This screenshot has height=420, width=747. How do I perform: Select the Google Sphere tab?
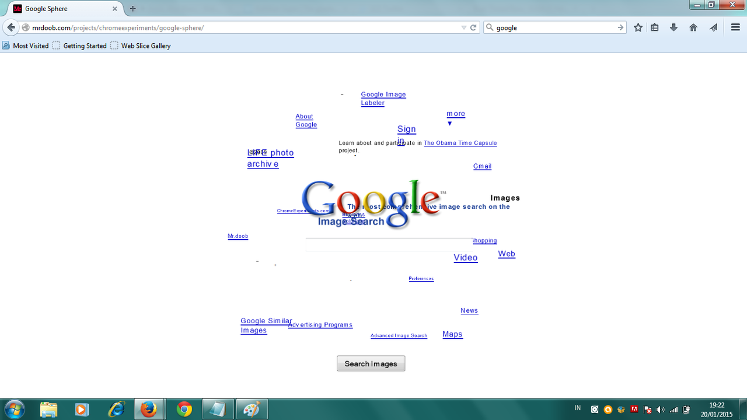64,9
